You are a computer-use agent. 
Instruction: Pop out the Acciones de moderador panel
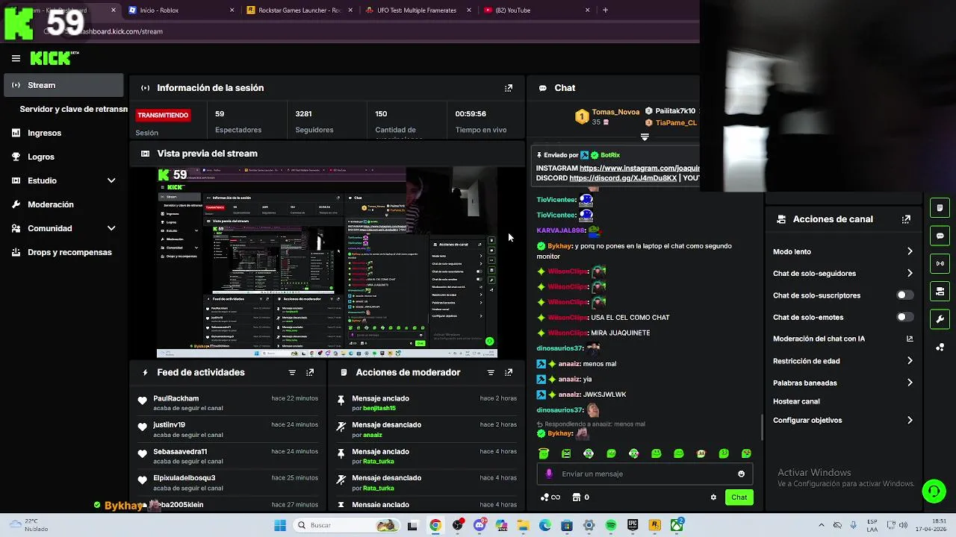tap(509, 372)
